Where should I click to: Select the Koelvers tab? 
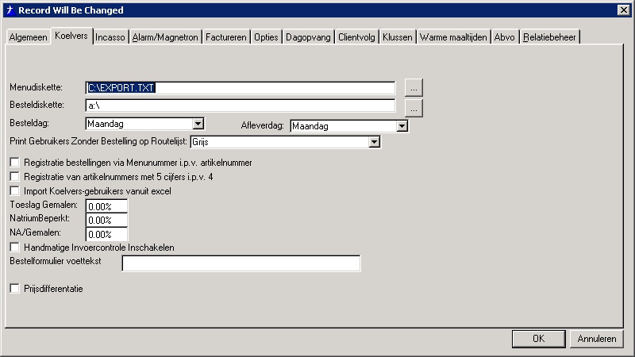pos(71,36)
